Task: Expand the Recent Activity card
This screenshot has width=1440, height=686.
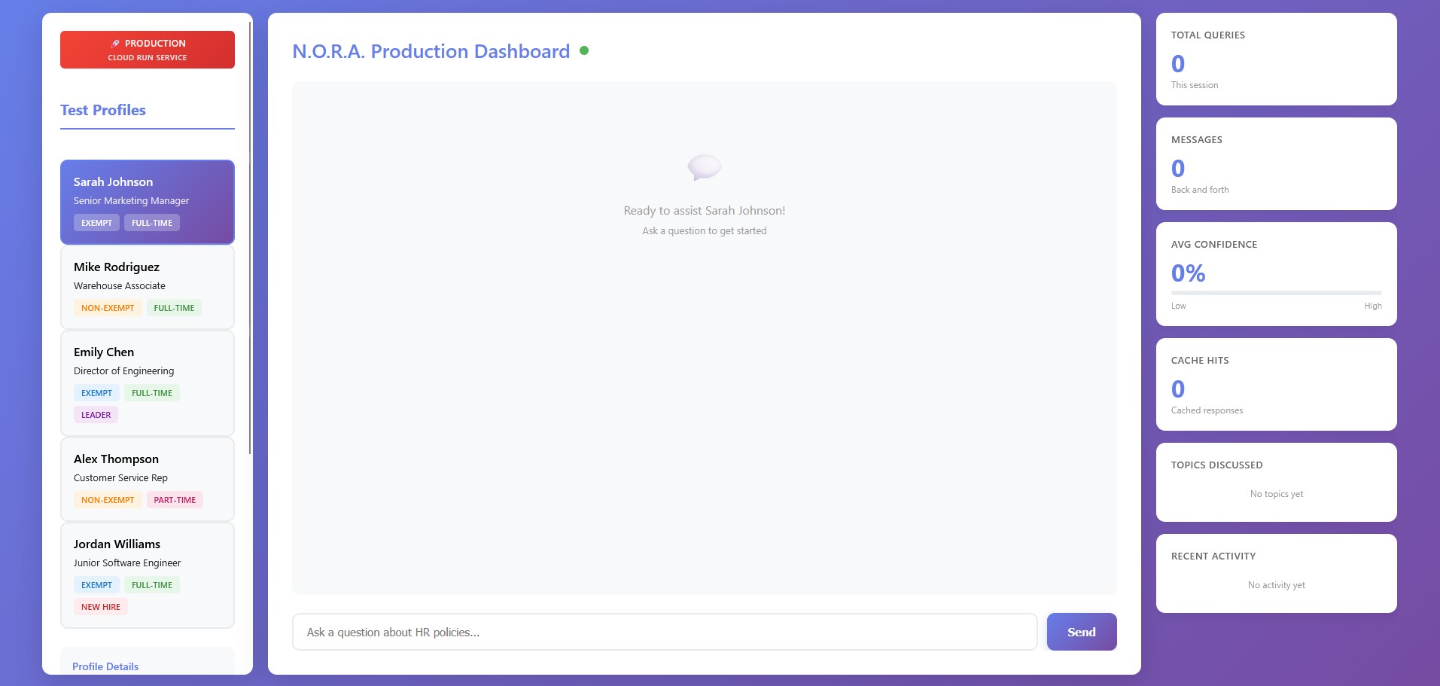Action: pos(1276,573)
